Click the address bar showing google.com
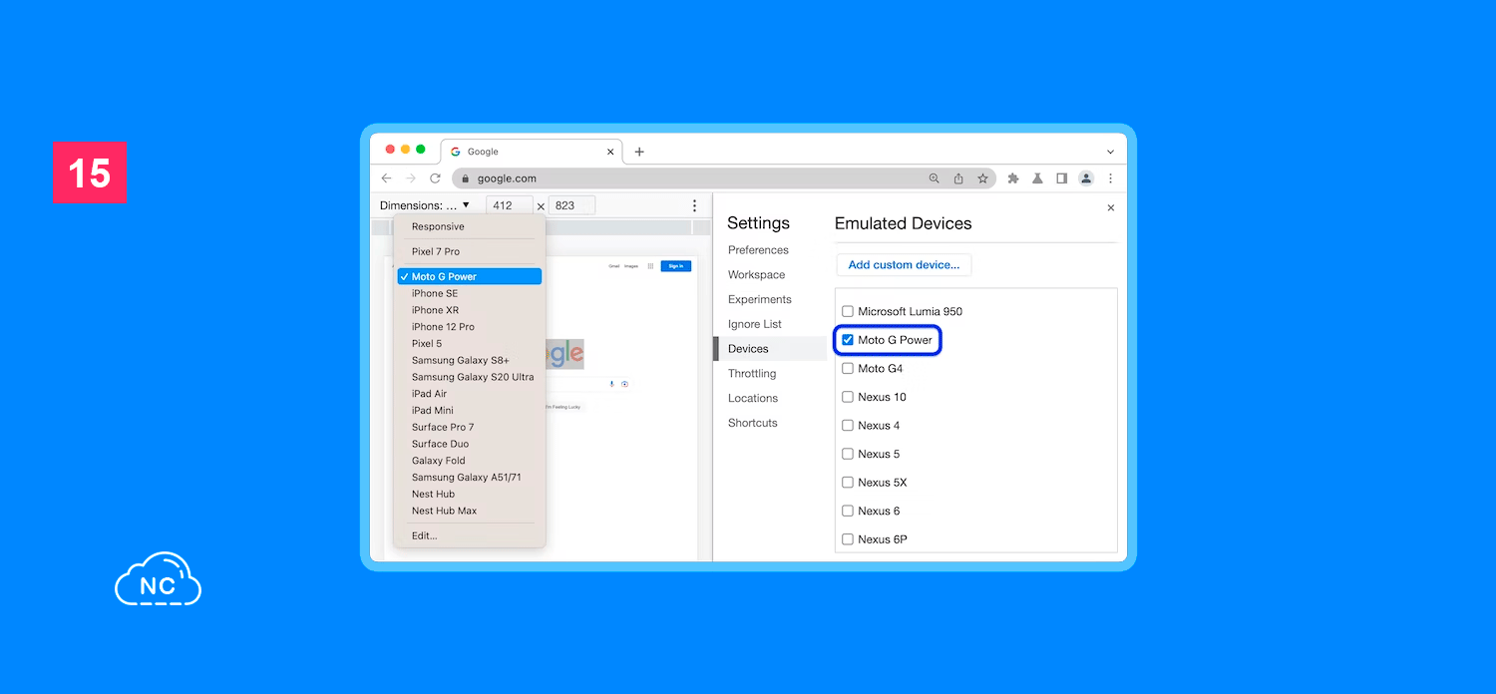Image resolution: width=1496 pixels, height=694 pixels. tap(725, 178)
